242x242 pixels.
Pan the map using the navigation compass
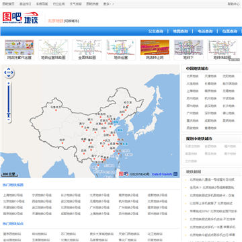9,73
